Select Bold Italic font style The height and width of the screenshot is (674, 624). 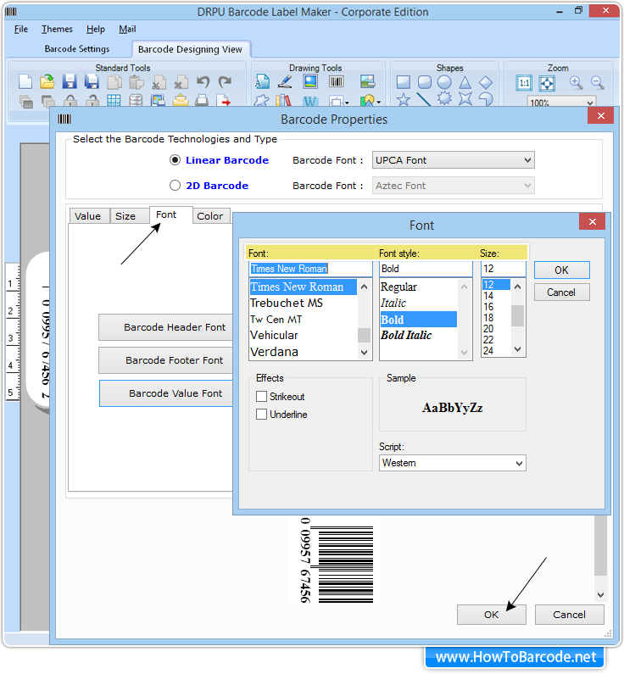[x=418, y=335]
